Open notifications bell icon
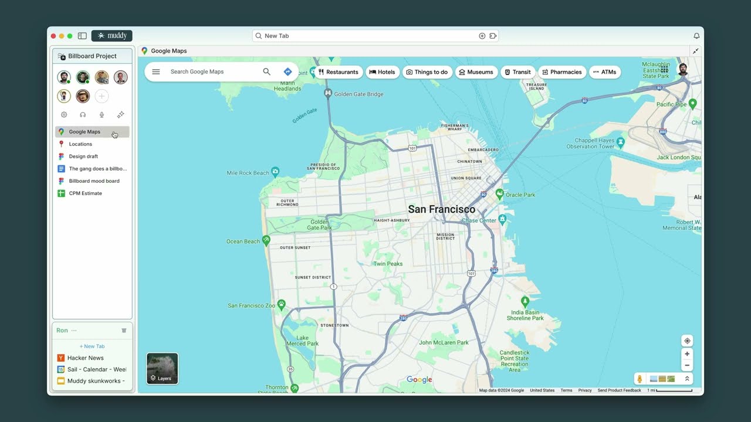This screenshot has width=751, height=422. (x=696, y=36)
